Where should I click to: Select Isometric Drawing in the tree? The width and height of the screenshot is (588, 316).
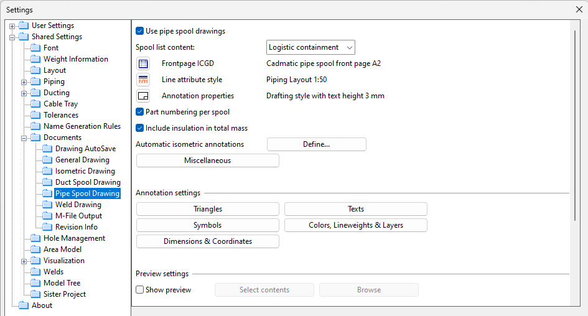click(x=85, y=171)
